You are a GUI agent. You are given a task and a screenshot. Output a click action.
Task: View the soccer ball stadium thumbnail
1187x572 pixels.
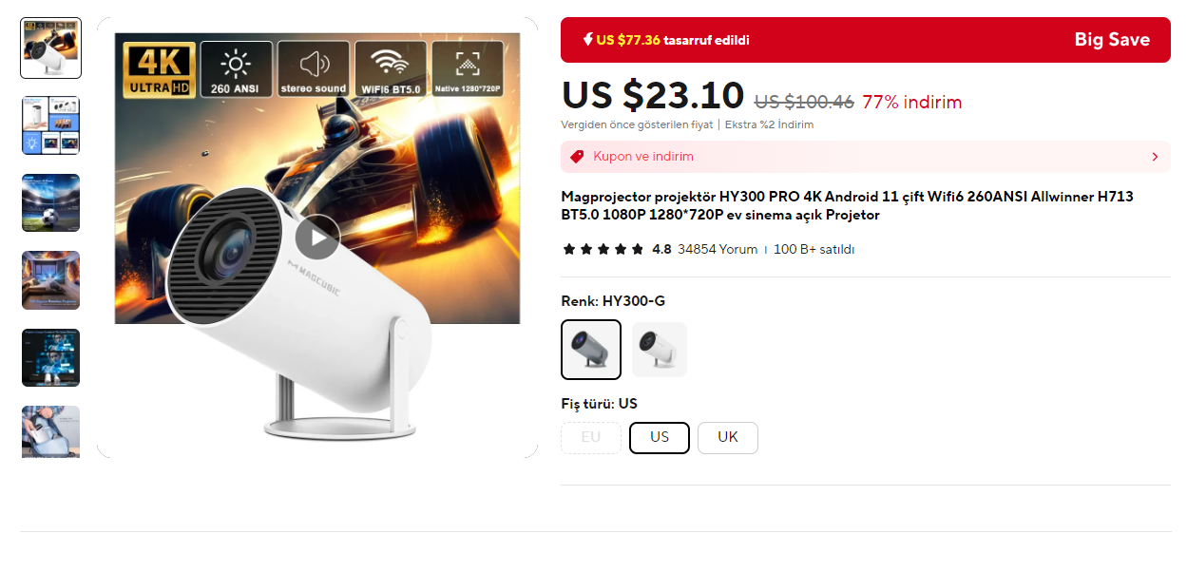tap(51, 203)
